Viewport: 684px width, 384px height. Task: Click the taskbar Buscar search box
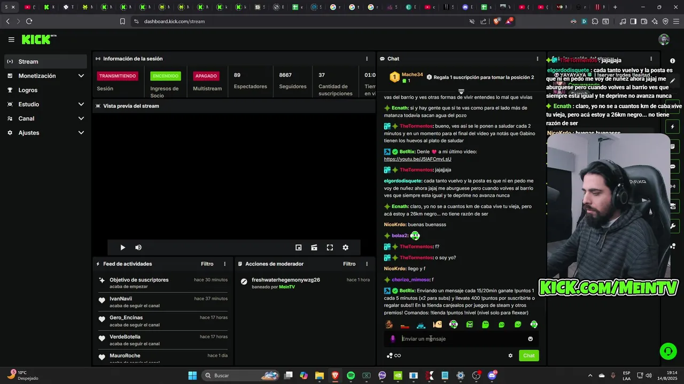(x=242, y=375)
